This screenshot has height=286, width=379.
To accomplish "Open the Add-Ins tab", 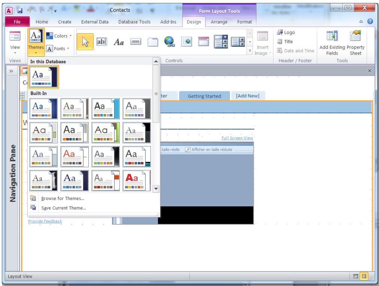I will coord(168,22).
